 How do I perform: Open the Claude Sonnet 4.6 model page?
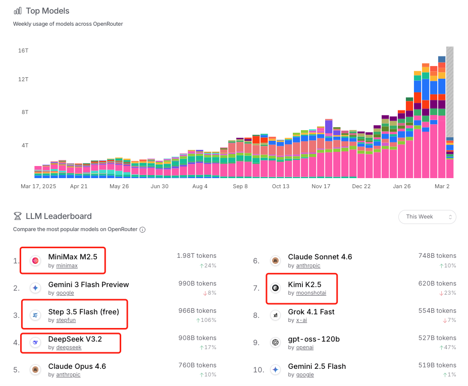(x=320, y=257)
